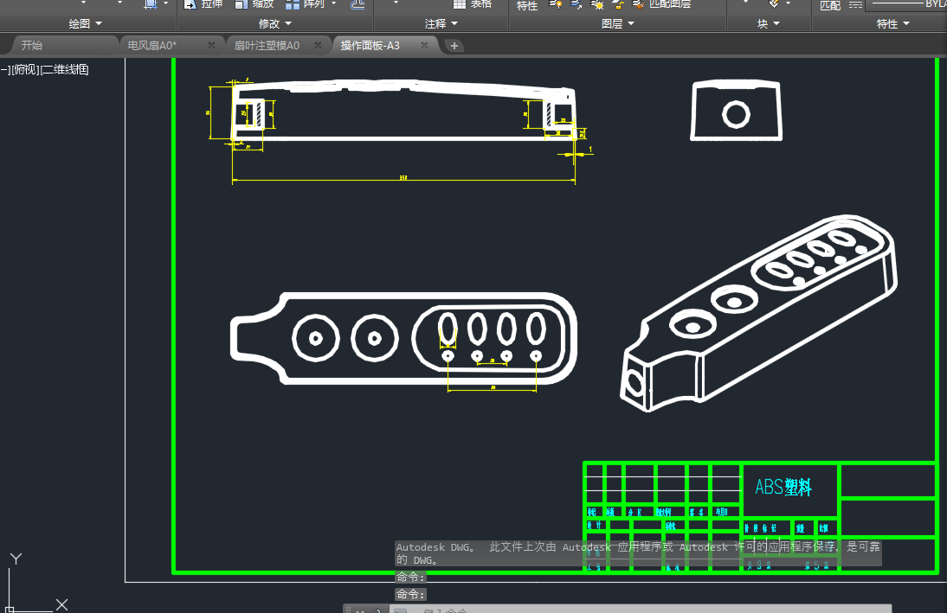
Task: Click the layer off lightbulb icon
Action: [x=555, y=3]
